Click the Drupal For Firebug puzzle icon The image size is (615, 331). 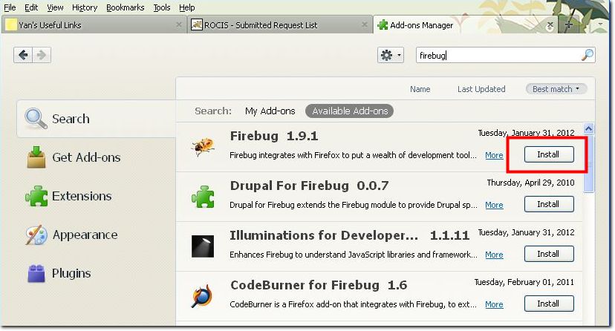[201, 195]
